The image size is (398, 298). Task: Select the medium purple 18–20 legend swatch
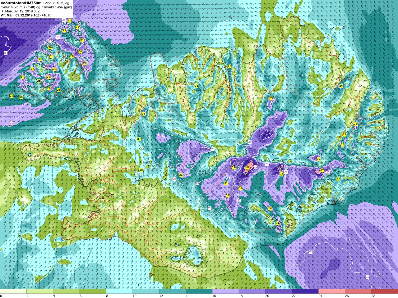pos(252,291)
